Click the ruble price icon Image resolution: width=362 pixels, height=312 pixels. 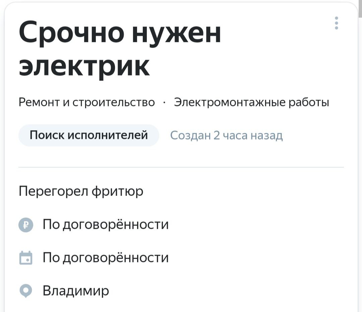pyautogui.click(x=26, y=225)
